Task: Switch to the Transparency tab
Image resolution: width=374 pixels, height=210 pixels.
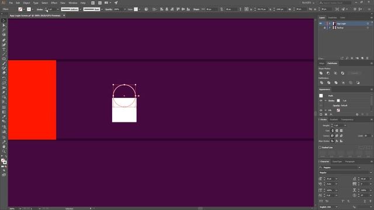Action: tap(347, 120)
